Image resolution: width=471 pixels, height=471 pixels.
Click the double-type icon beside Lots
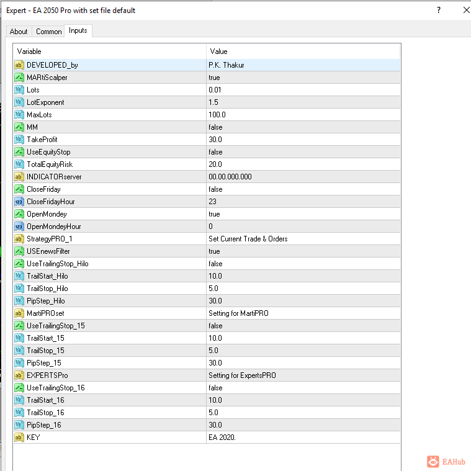pyautogui.click(x=19, y=90)
